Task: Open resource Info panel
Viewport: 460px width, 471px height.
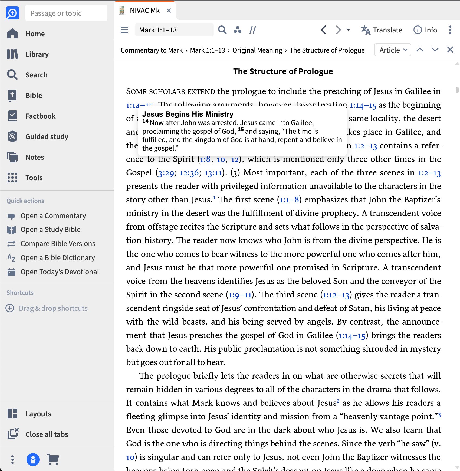Action: (x=425, y=30)
